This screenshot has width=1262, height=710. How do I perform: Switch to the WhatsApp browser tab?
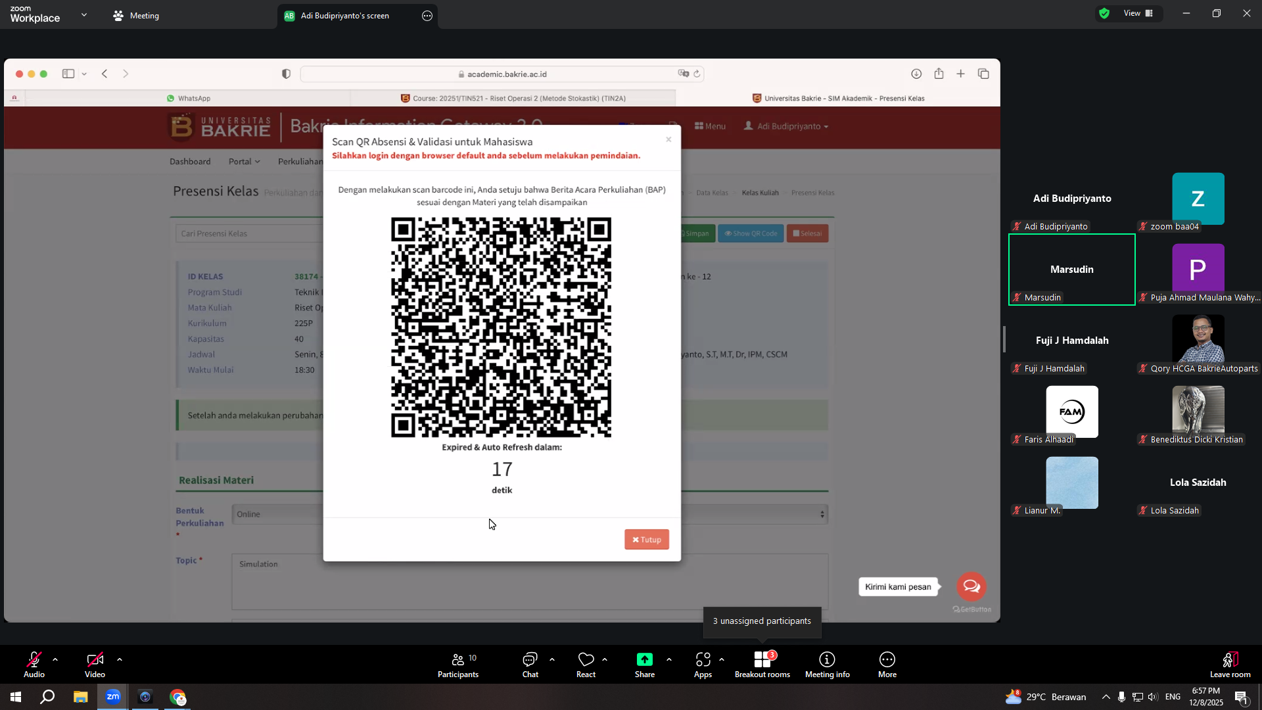click(x=188, y=99)
